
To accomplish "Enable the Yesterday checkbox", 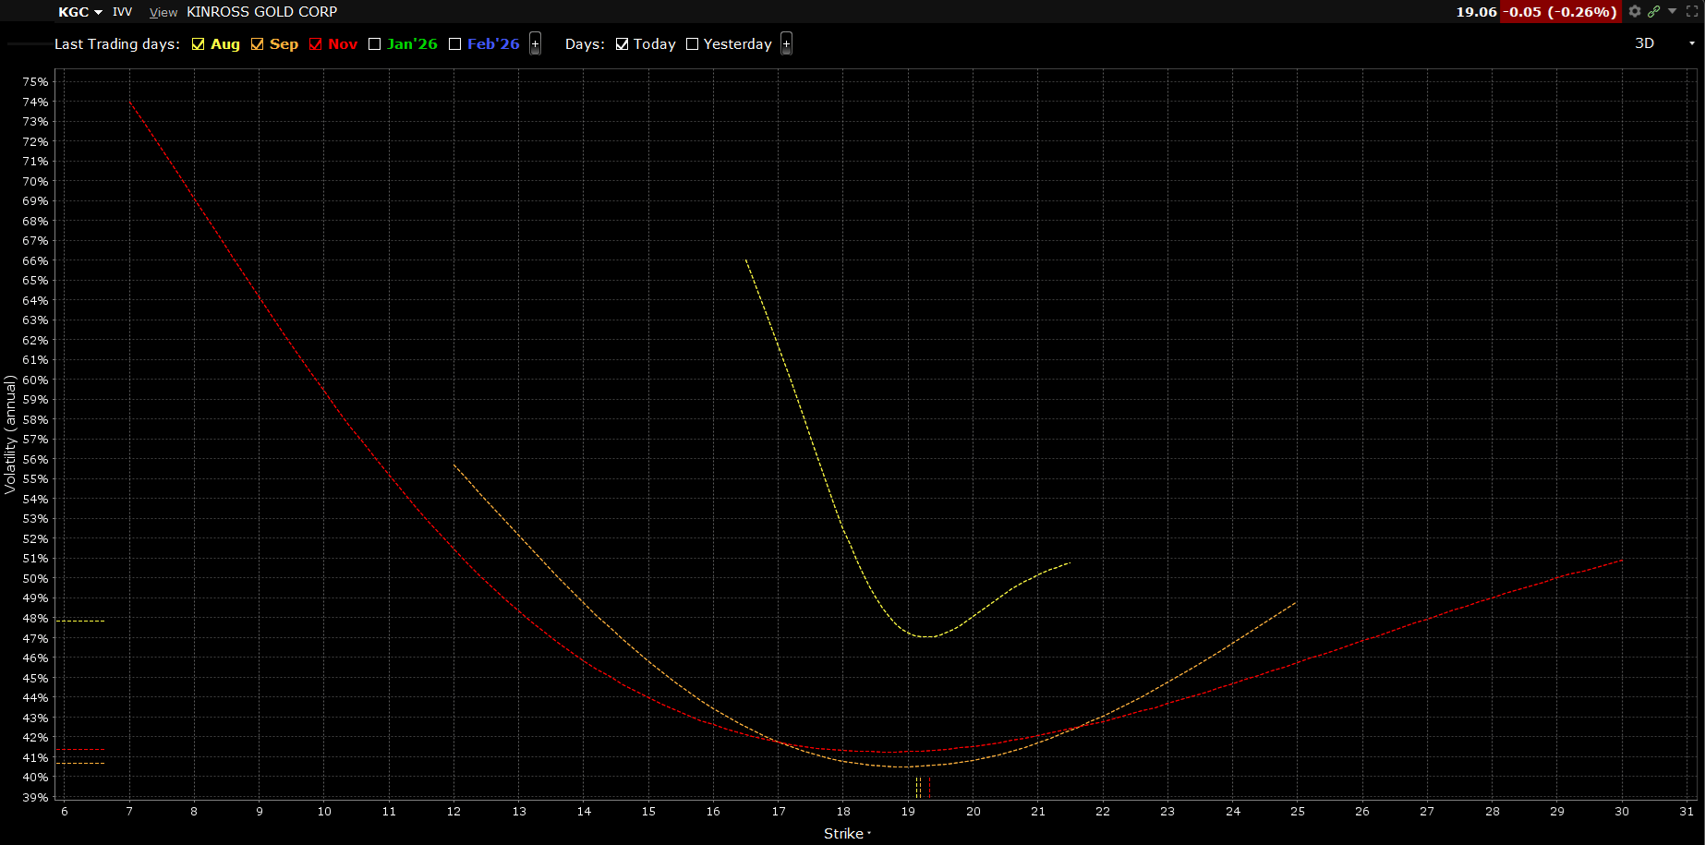I will 692,44.
